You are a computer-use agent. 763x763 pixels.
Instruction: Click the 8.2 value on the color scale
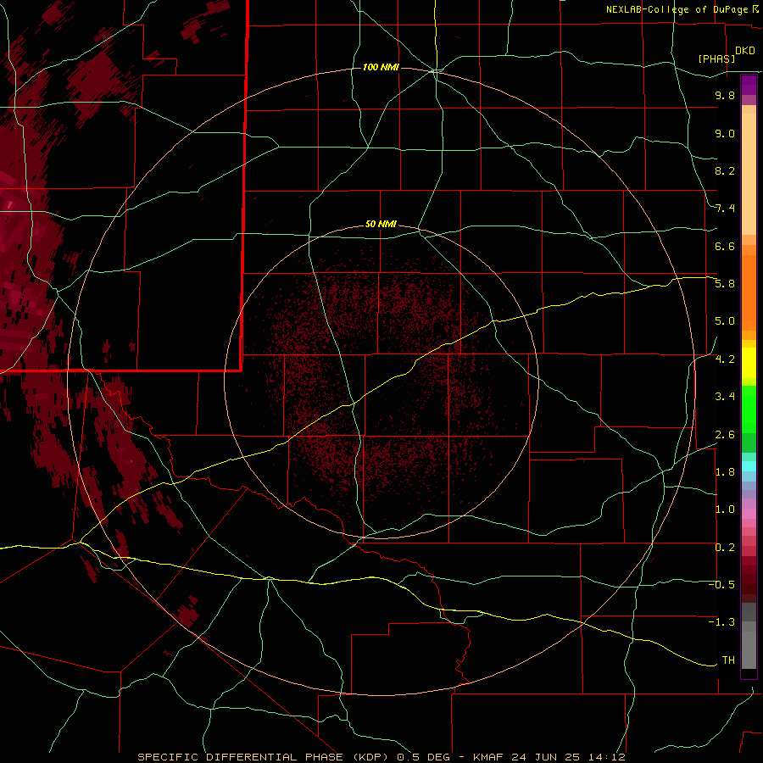click(x=725, y=170)
